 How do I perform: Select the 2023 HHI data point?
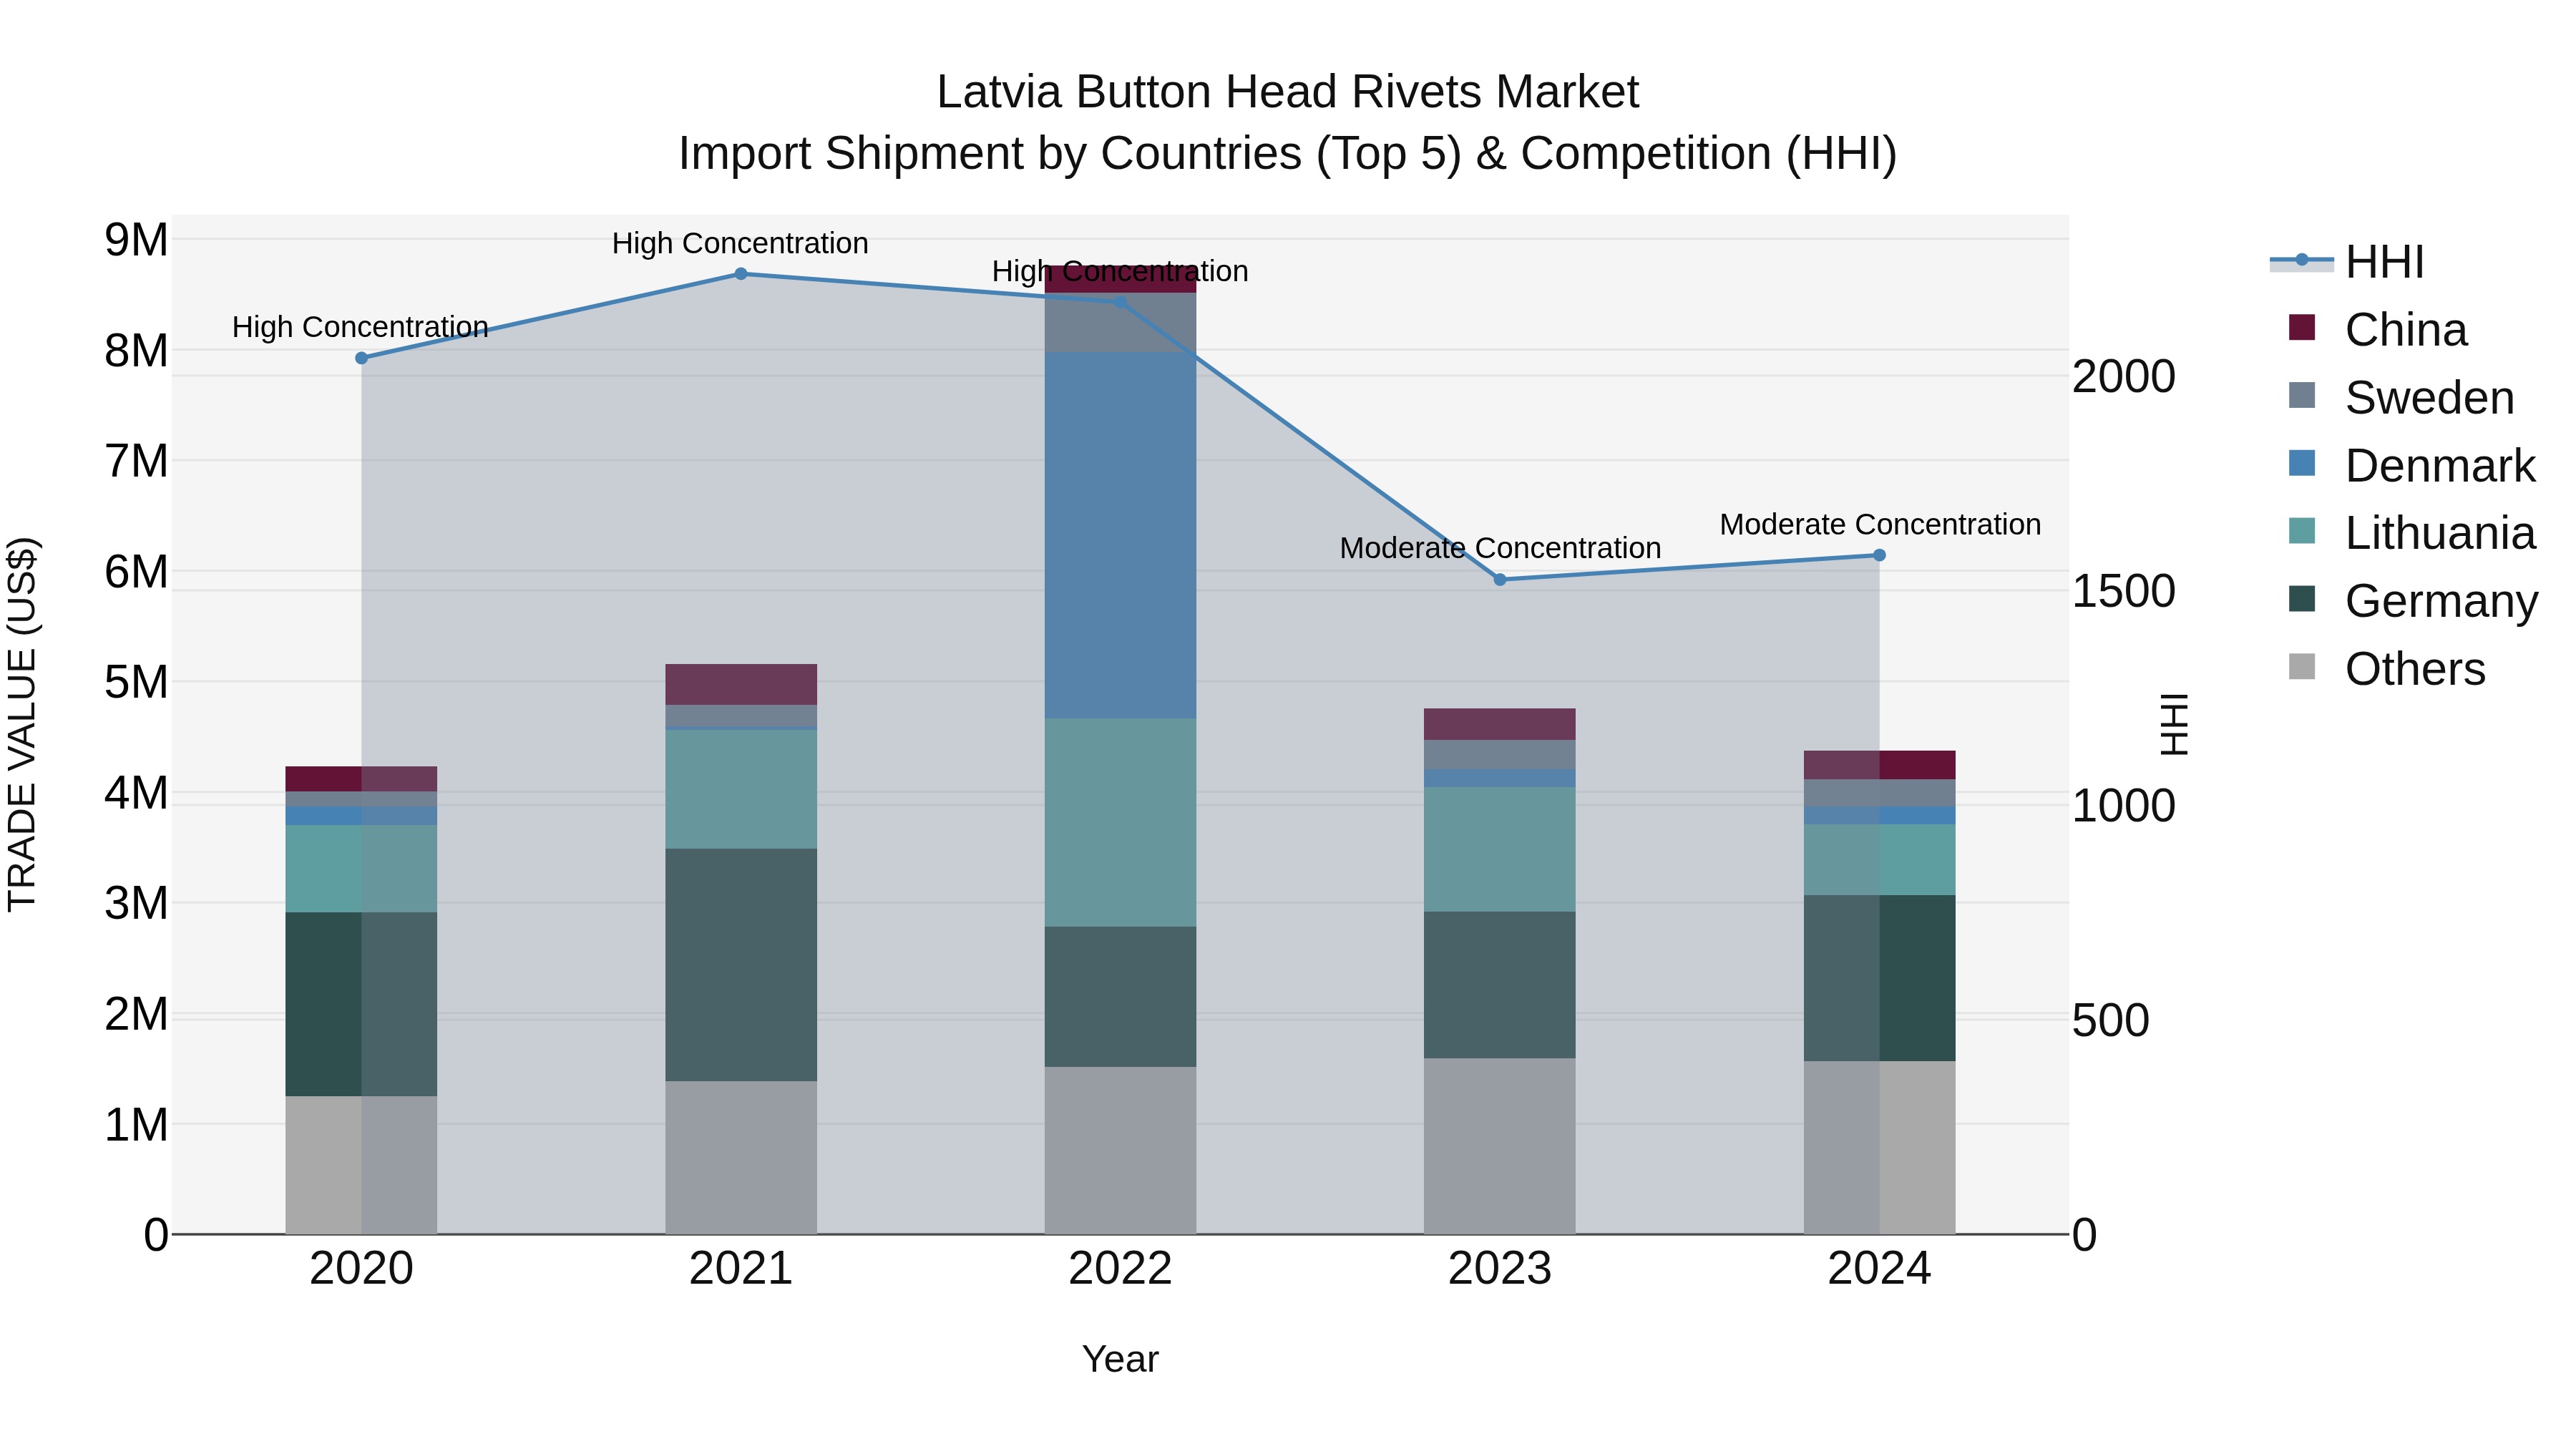coord(1500,580)
